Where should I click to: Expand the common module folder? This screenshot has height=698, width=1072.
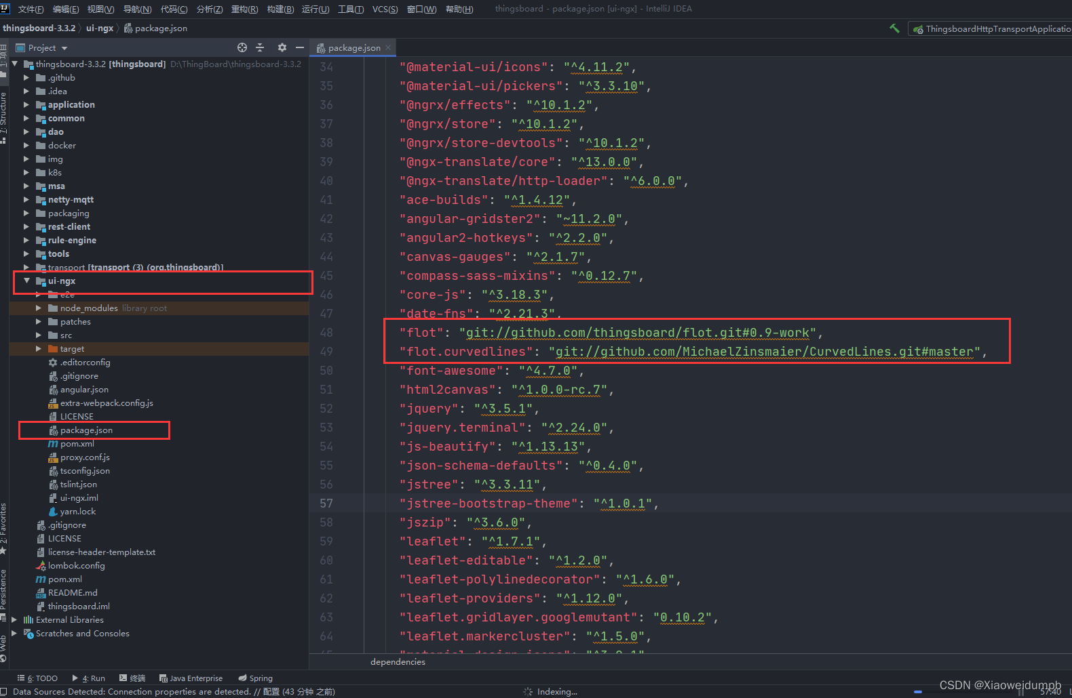(26, 118)
